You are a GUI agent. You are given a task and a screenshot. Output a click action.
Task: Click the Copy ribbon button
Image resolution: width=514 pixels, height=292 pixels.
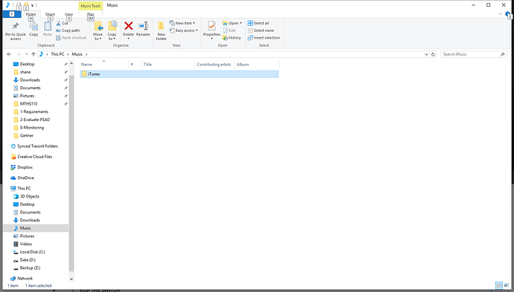tap(34, 29)
